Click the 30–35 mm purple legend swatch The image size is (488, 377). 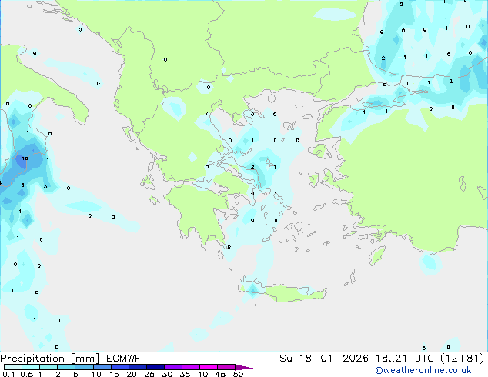click(173, 367)
